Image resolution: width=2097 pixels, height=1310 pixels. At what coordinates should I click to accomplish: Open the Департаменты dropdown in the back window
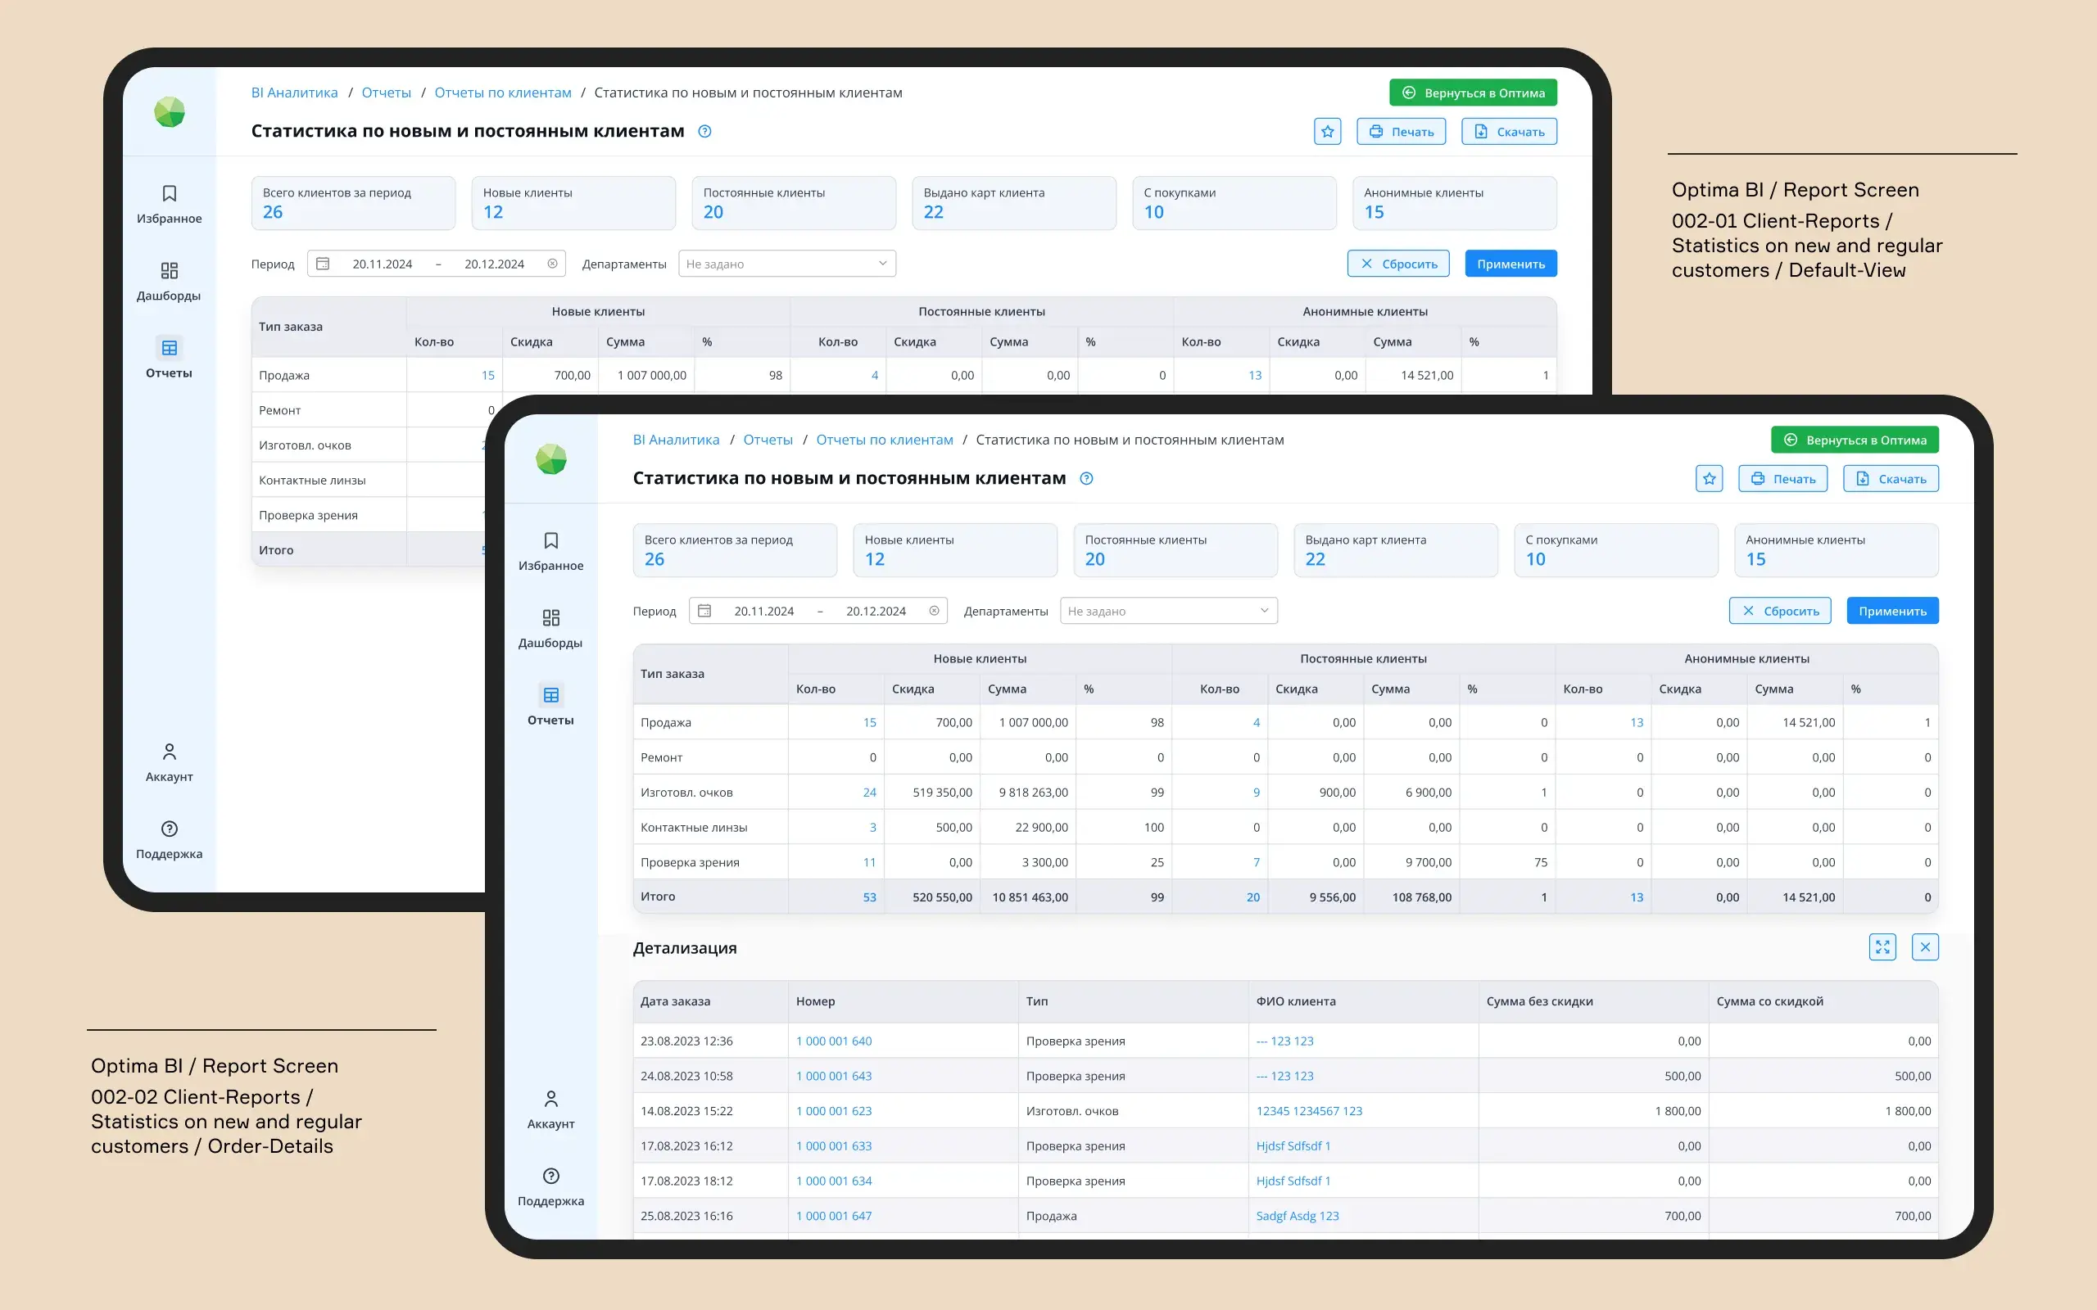(x=787, y=264)
